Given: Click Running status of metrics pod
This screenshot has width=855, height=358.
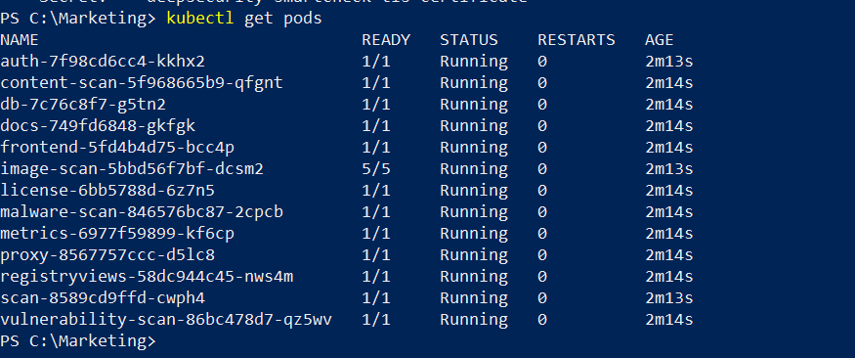Looking at the screenshot, I should (474, 234).
